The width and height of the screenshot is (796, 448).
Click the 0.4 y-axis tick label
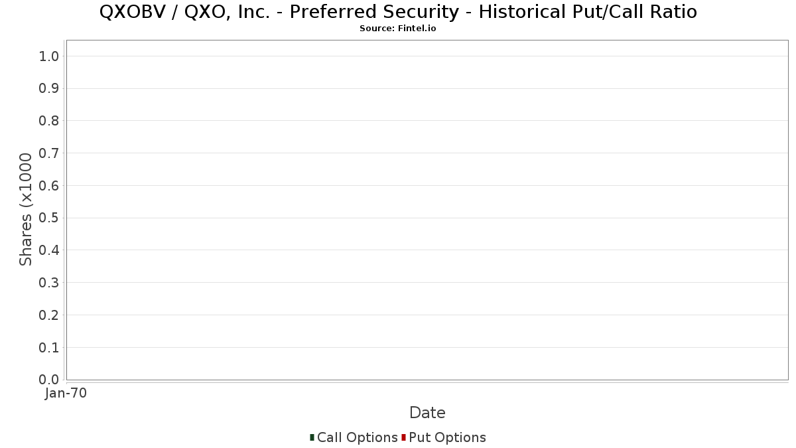tap(50, 250)
